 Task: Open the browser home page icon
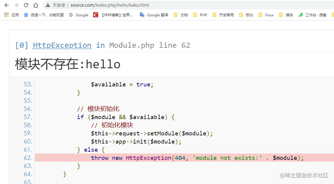36,5
